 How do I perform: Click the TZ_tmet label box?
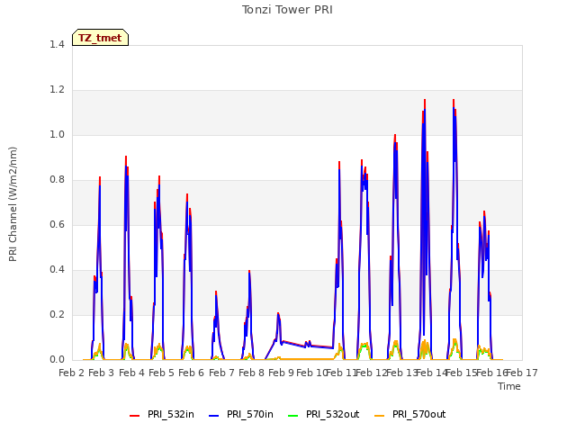click(x=100, y=38)
